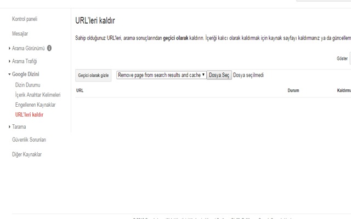This screenshot has height=219, width=351.
Task: Open Tarama menu item
Action: 19,126
